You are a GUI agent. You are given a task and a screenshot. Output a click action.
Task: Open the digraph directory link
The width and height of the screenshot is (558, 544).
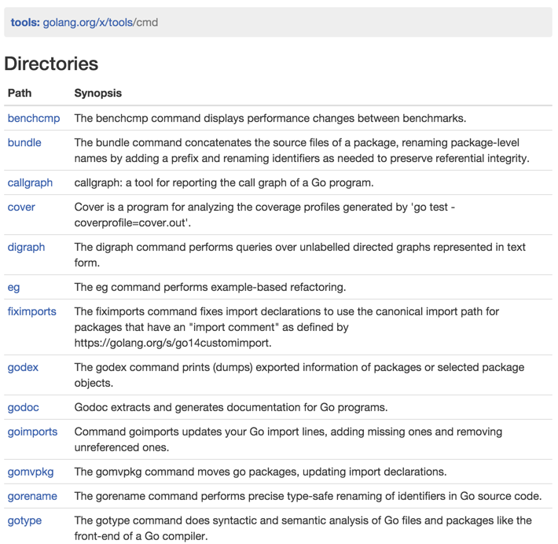[x=27, y=247]
